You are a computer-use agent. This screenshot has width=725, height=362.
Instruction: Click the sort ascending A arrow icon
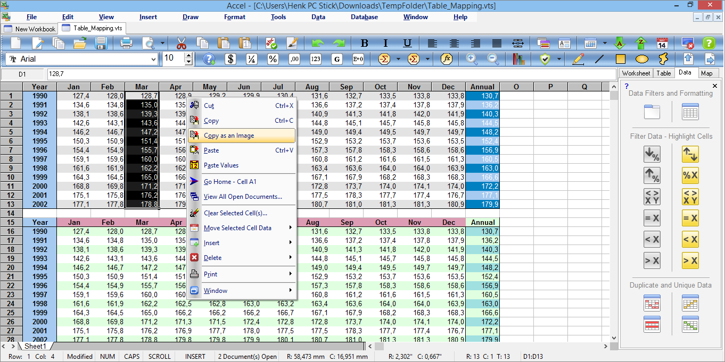[x=619, y=43]
